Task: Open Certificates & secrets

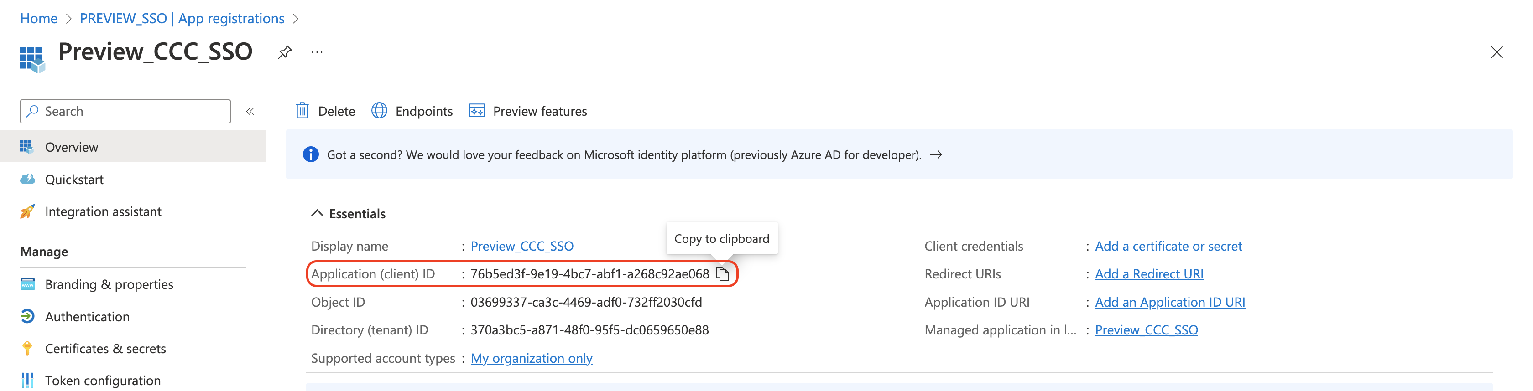Action: coord(105,349)
